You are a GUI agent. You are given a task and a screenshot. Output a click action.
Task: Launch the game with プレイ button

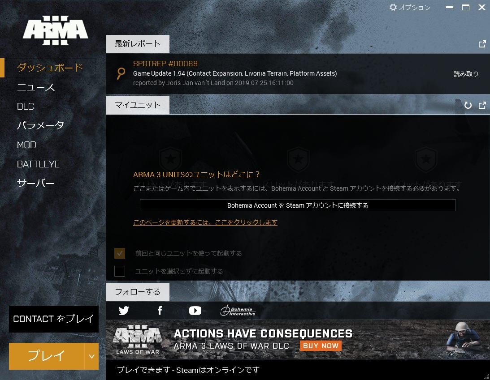pyautogui.click(x=47, y=356)
